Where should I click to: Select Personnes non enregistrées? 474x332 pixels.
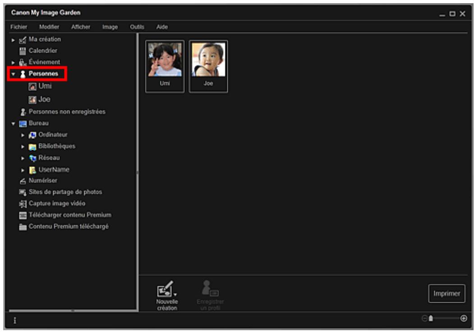[x=67, y=112]
